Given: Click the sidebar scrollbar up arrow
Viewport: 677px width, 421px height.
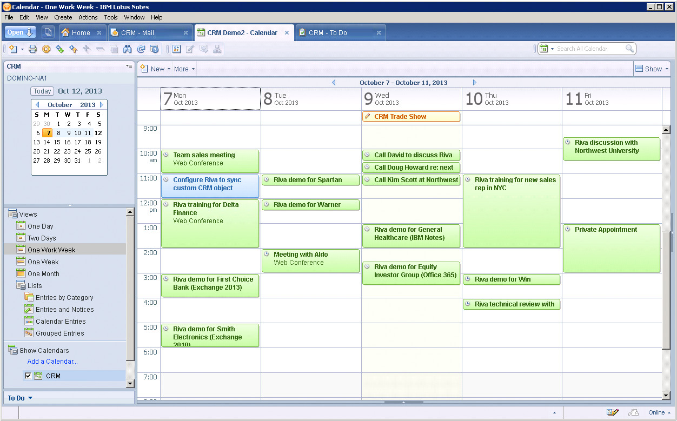Looking at the screenshot, I should click(130, 212).
